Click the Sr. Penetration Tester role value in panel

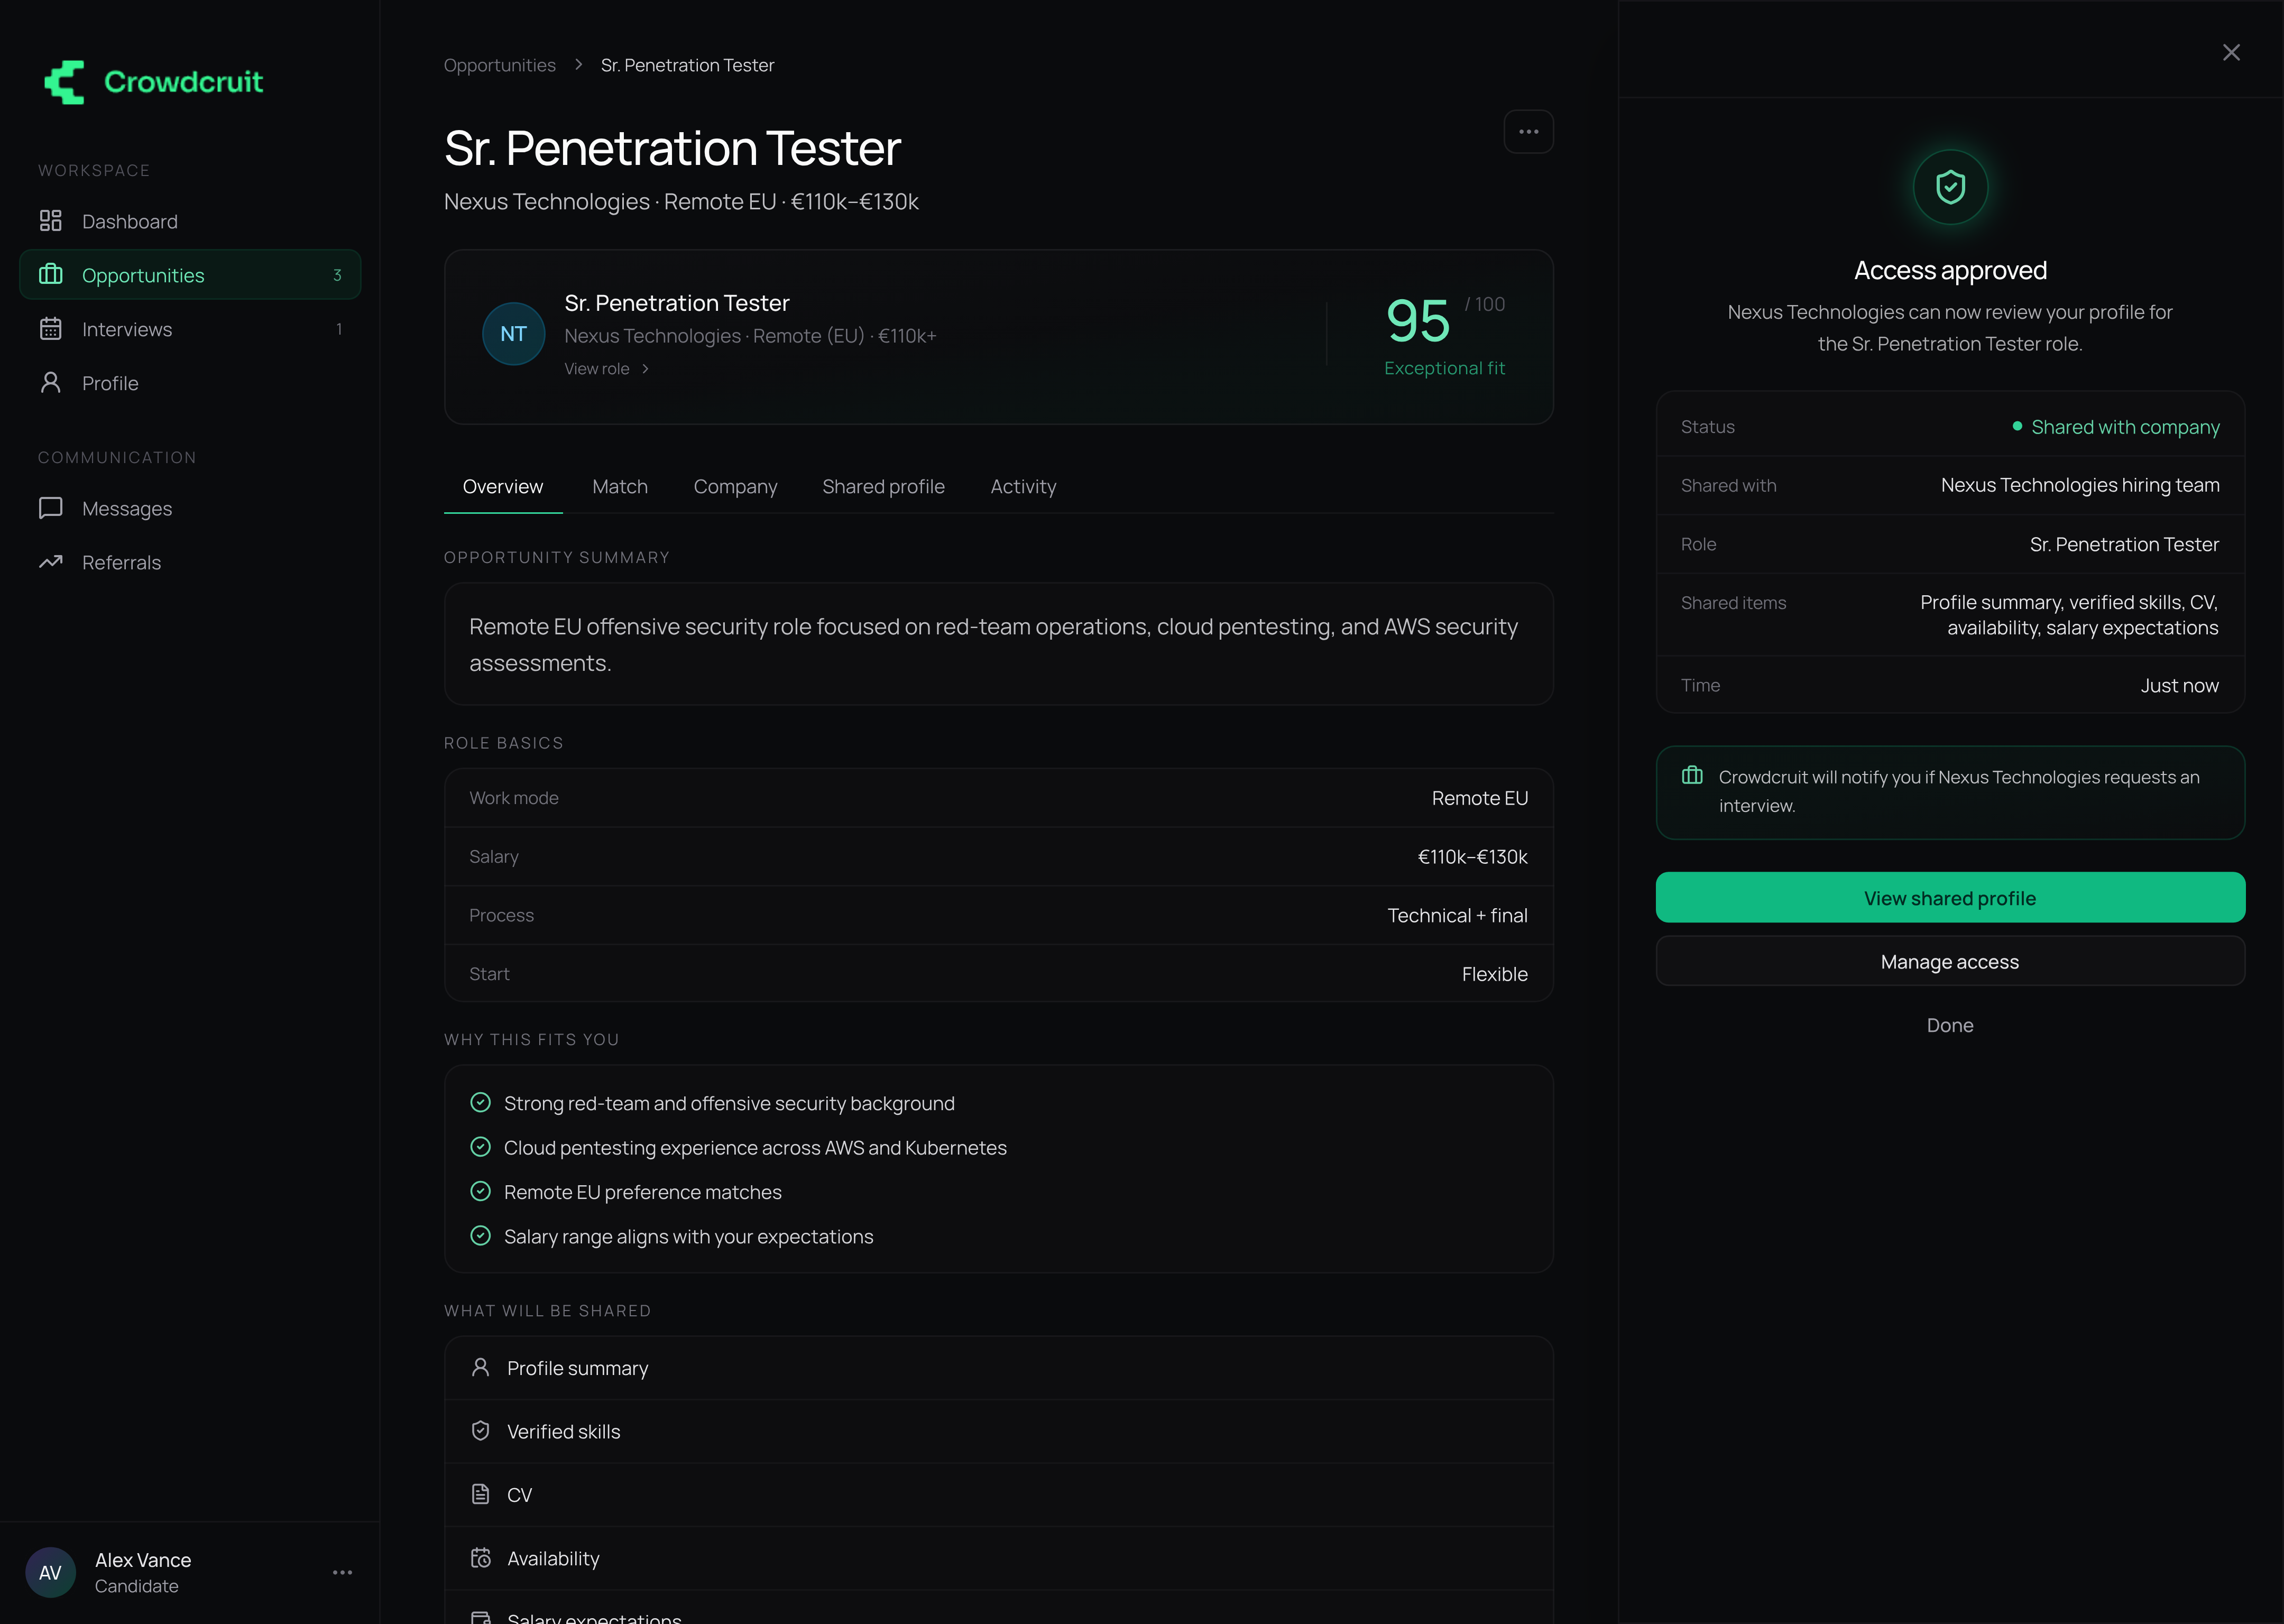[2124, 544]
